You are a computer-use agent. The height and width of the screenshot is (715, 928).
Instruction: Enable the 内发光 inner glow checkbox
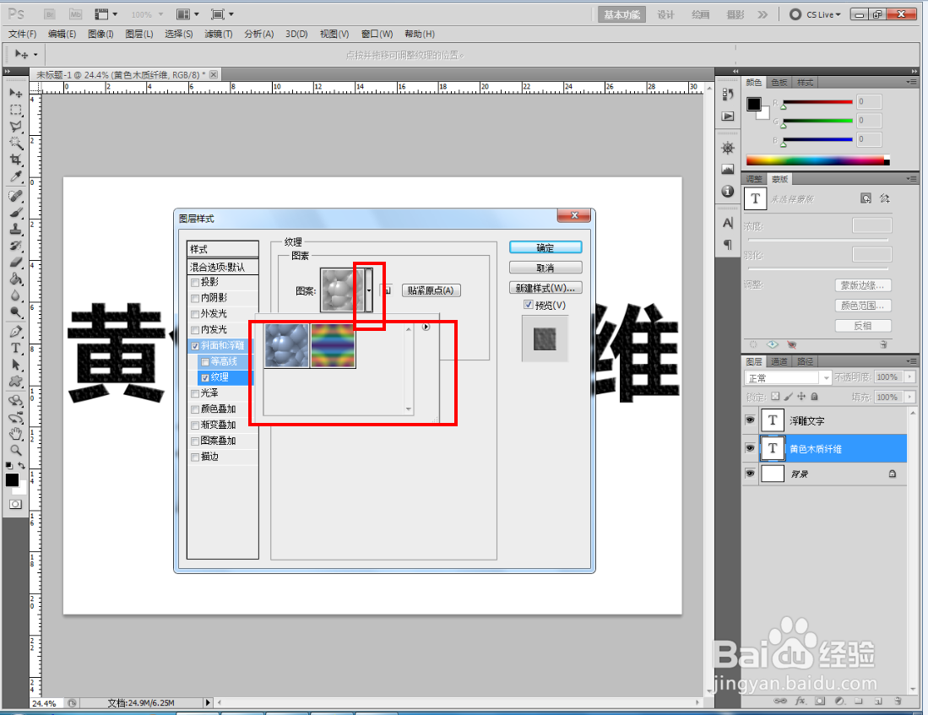click(195, 330)
